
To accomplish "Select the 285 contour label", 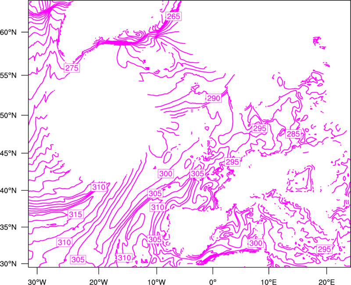I will 293,134.
